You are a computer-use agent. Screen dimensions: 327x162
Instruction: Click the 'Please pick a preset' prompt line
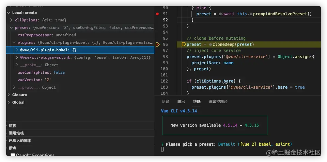(227, 144)
